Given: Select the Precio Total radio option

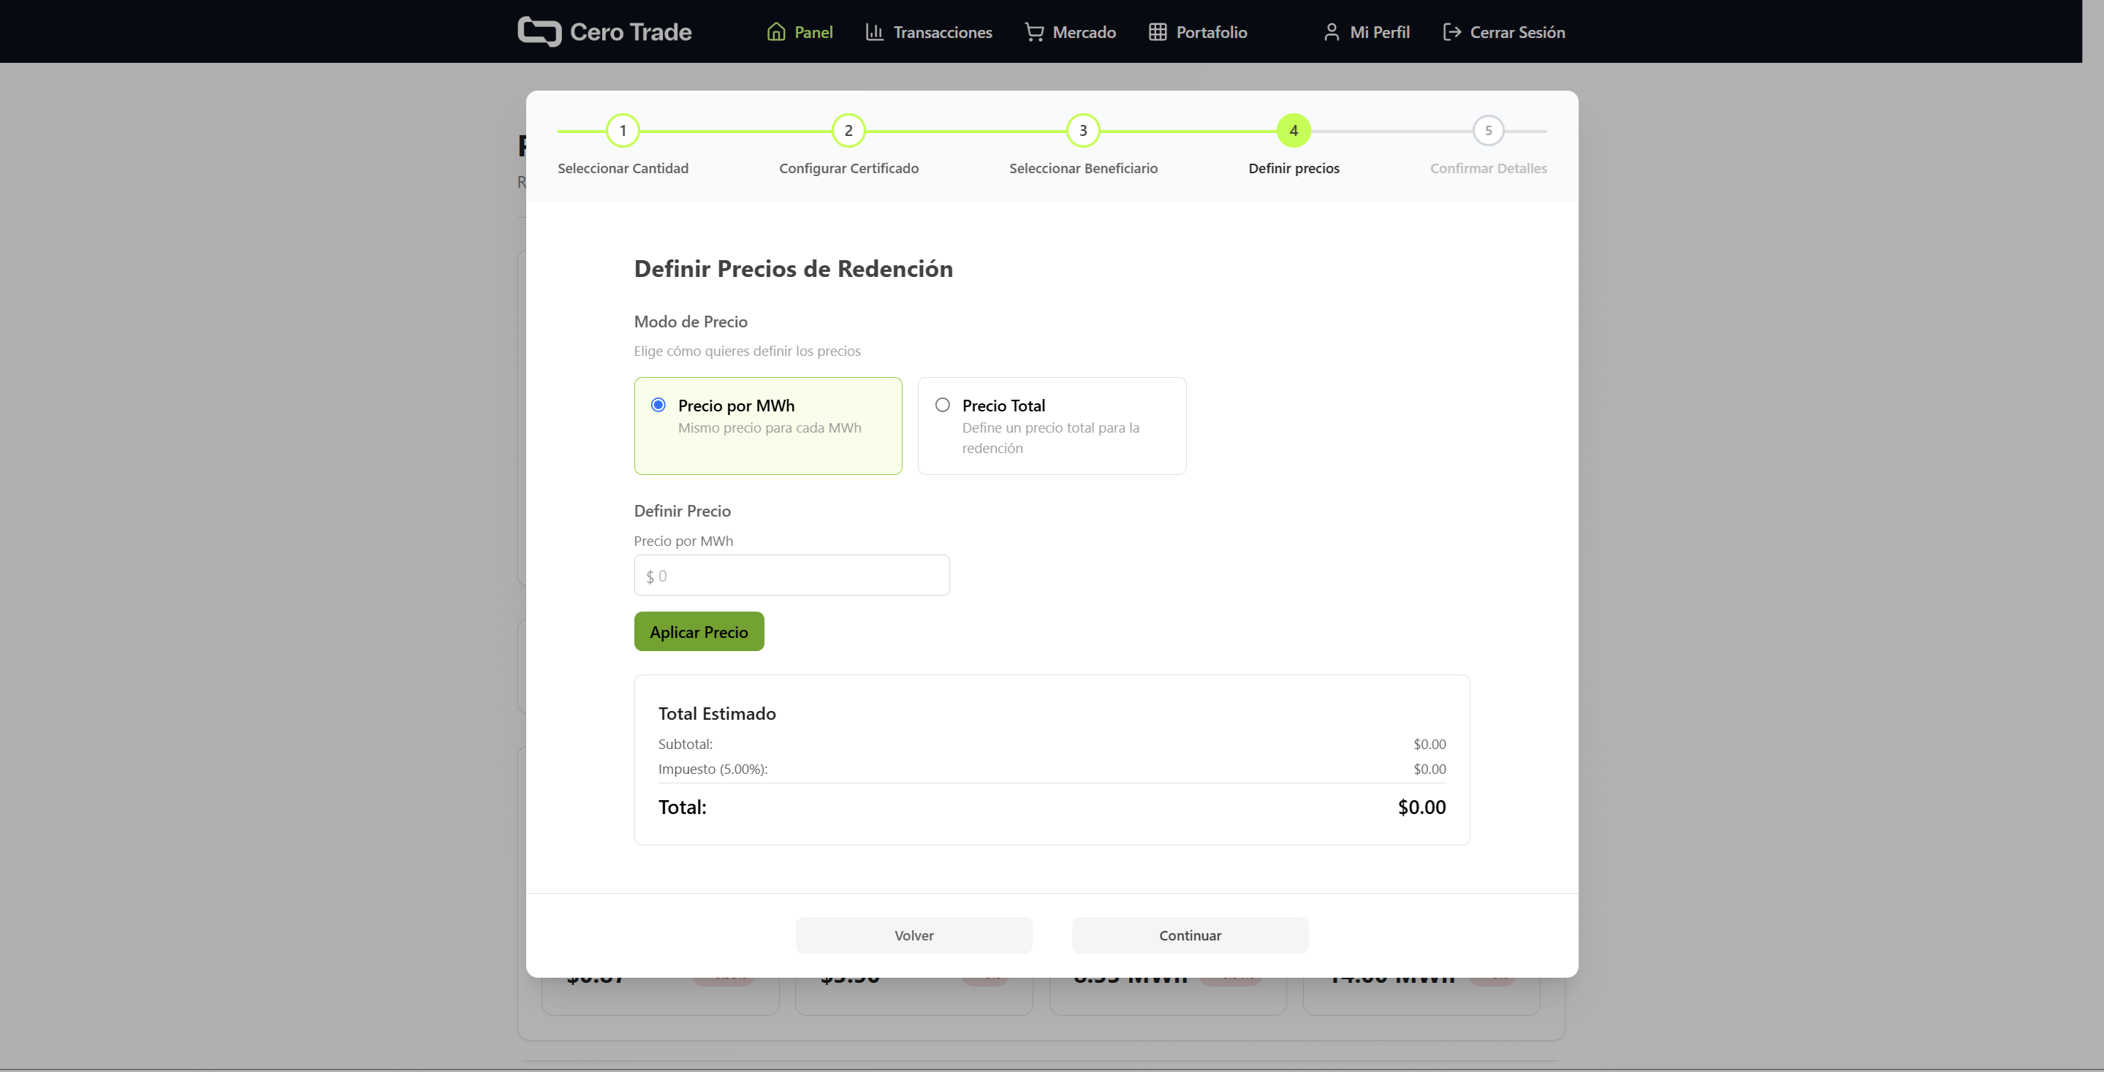Looking at the screenshot, I should point(943,405).
